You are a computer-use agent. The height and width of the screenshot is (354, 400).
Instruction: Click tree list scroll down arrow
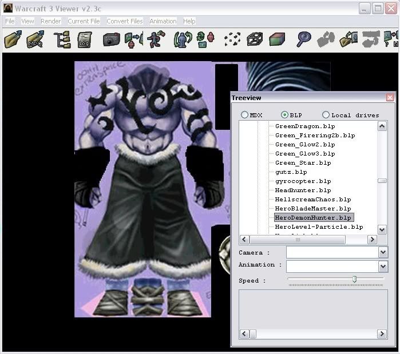point(382,230)
